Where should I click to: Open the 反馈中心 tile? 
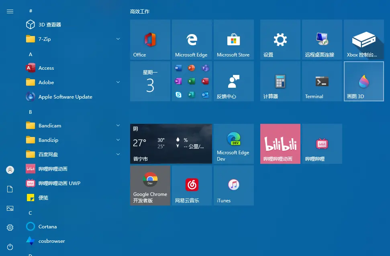coord(233,81)
